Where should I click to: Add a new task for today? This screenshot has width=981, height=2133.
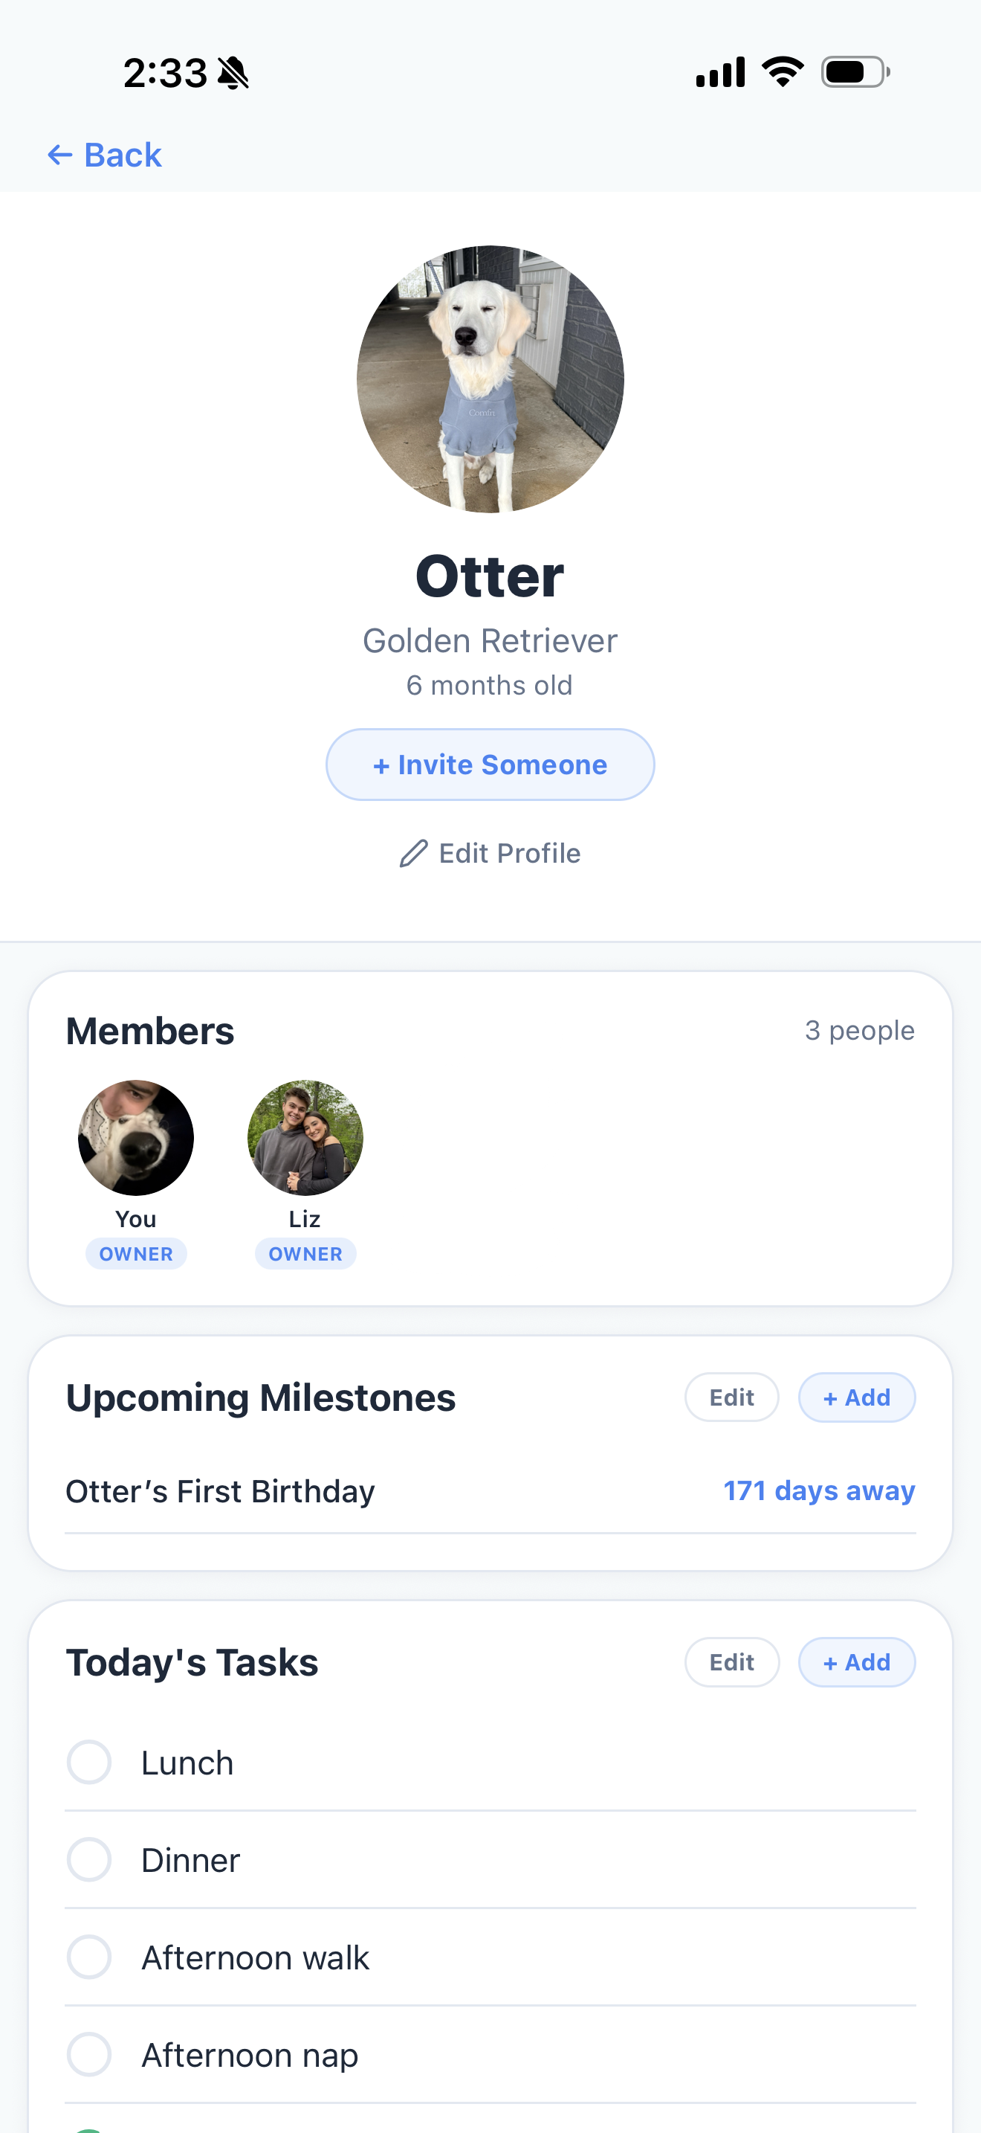(x=857, y=1663)
